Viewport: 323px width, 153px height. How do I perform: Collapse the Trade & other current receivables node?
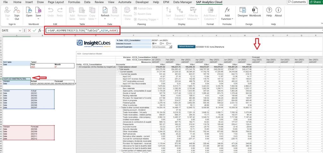[120, 108]
